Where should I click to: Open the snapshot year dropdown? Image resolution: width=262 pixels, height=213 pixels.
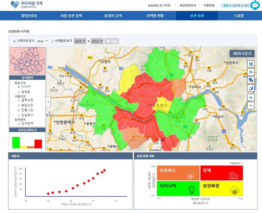[x=42, y=41]
